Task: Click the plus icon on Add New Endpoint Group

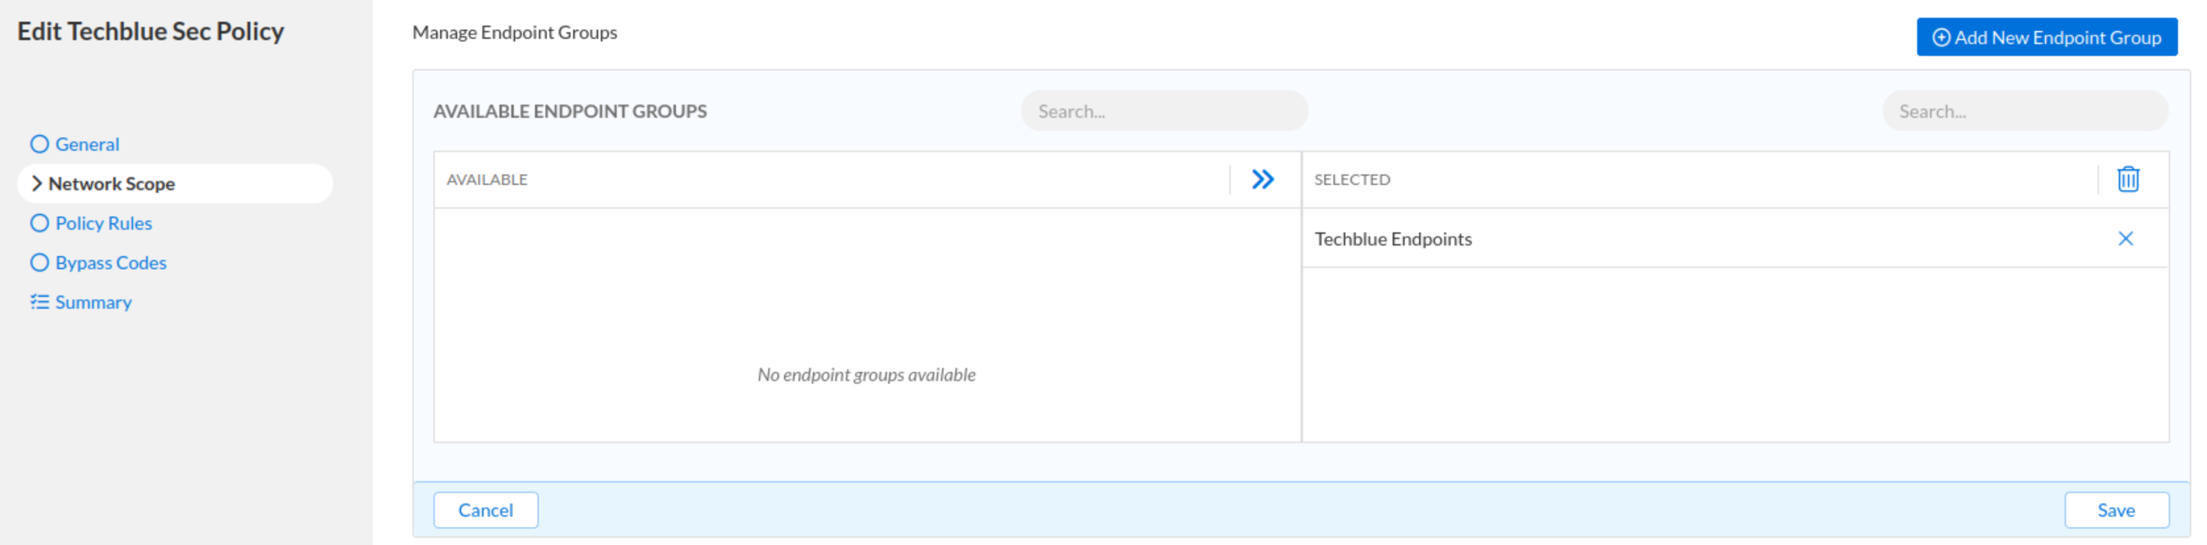Action: [x=1941, y=38]
